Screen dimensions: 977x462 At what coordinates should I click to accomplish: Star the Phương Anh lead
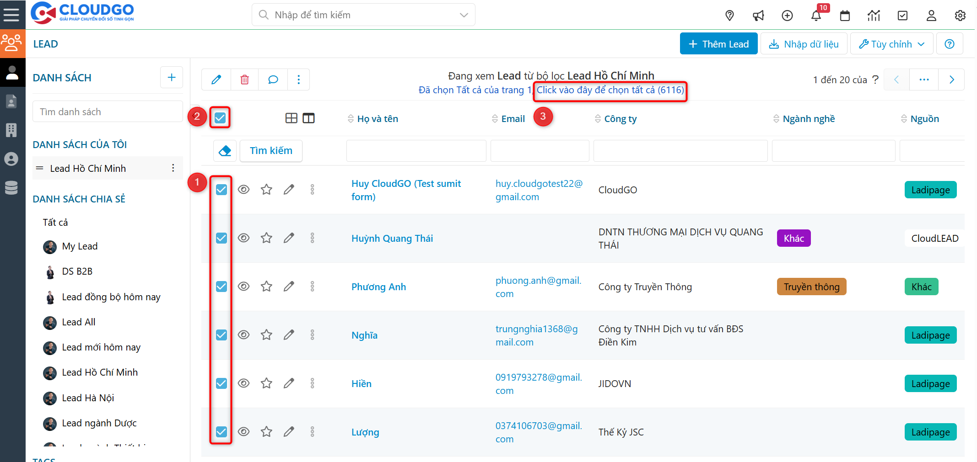(266, 287)
